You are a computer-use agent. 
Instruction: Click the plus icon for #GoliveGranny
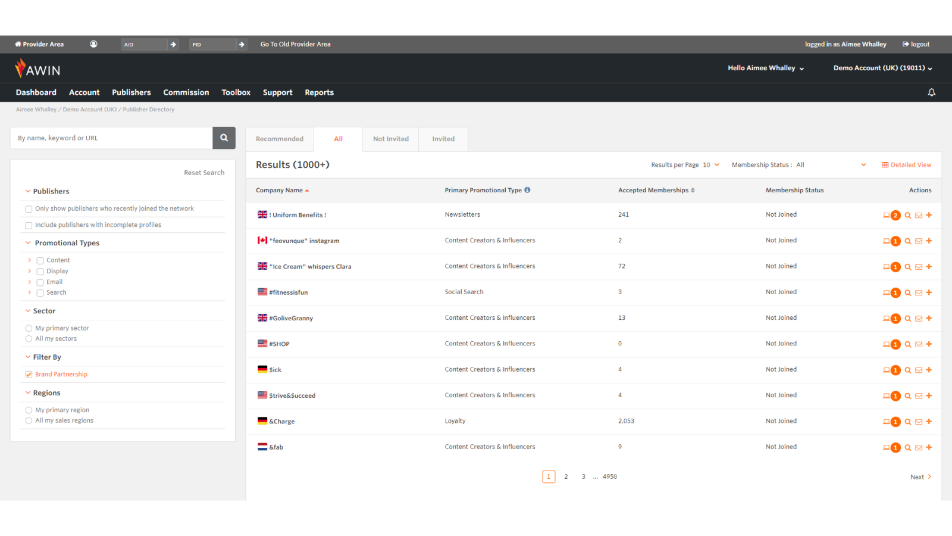click(x=929, y=318)
